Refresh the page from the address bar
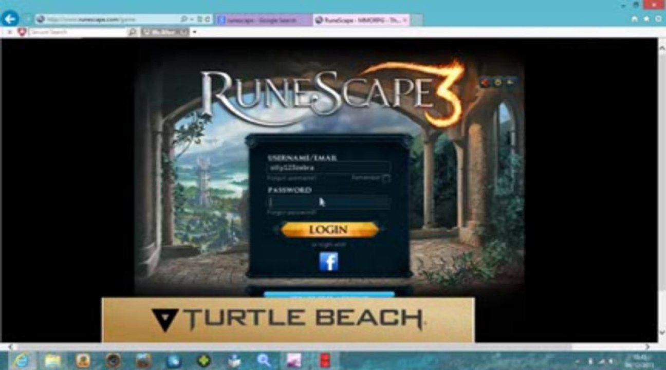666x370 pixels. pos(208,20)
